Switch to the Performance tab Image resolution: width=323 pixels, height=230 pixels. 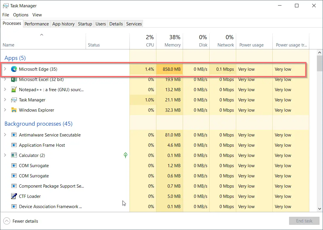click(37, 24)
